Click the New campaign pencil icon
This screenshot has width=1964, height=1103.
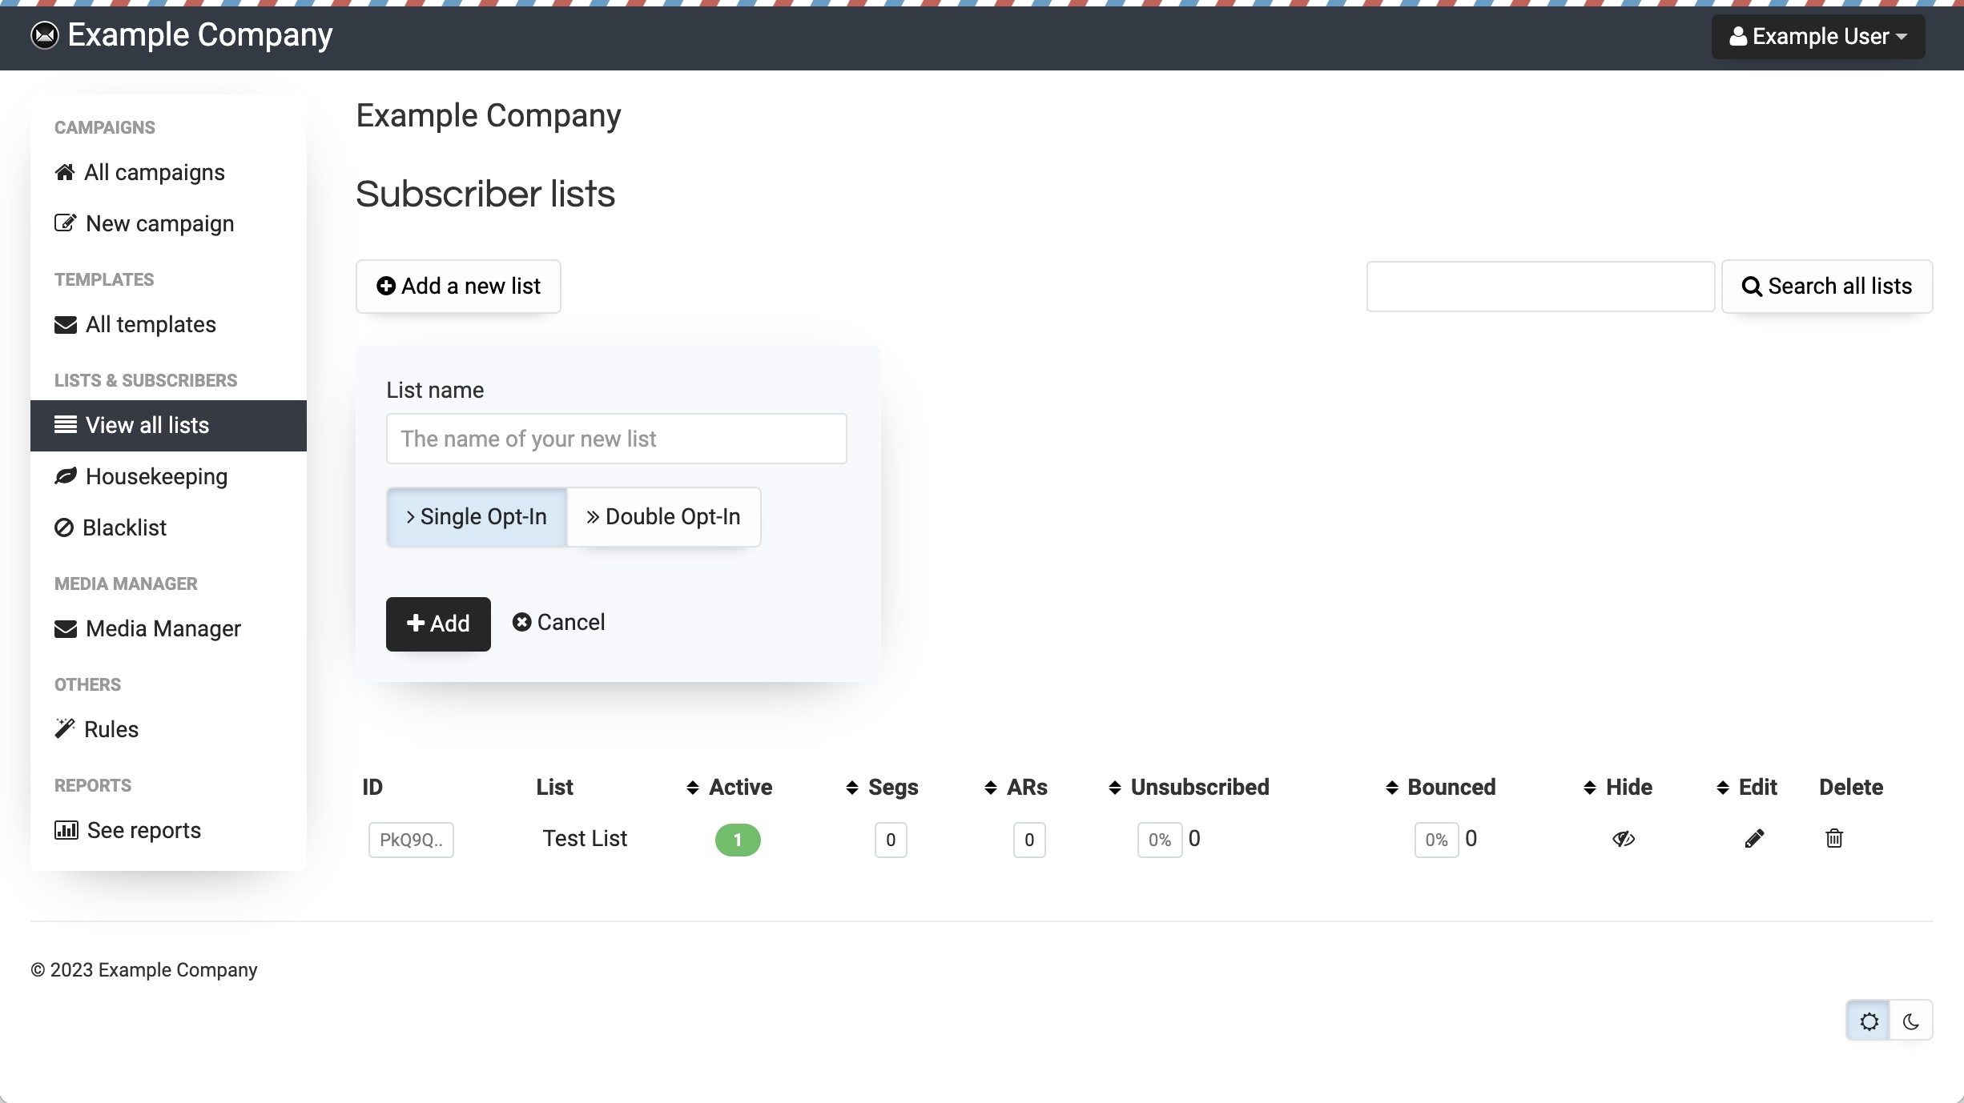[65, 223]
